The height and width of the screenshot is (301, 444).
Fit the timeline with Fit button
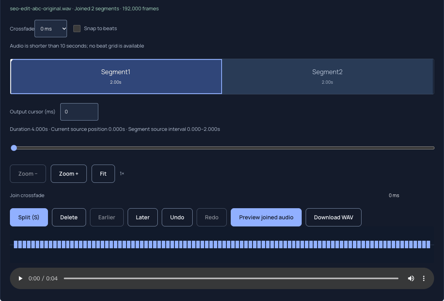103,174
